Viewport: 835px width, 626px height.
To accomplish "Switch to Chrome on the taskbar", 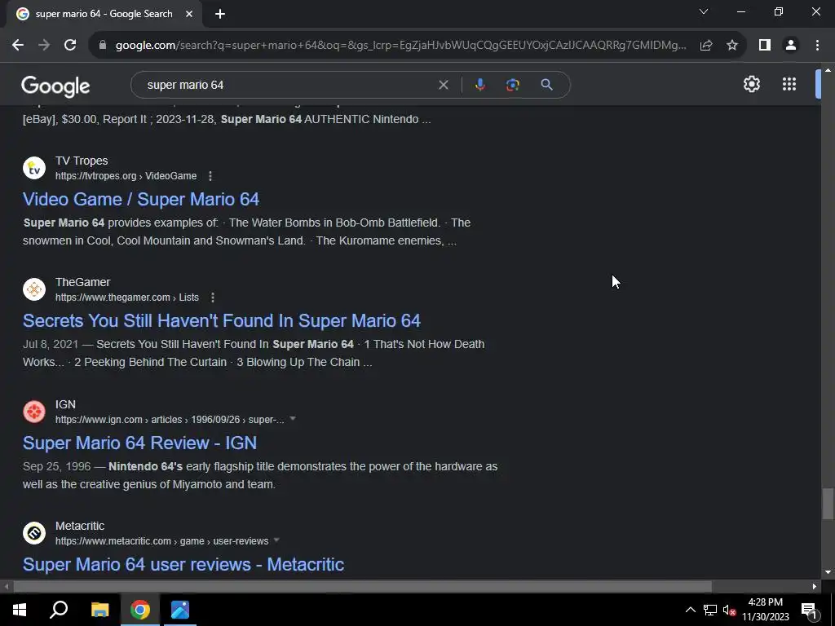I will (140, 610).
